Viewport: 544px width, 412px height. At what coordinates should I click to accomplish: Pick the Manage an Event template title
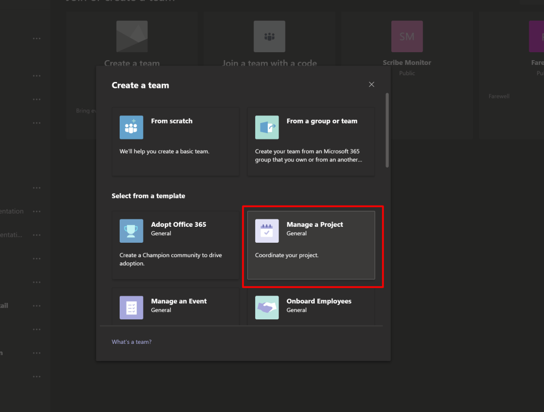point(179,301)
